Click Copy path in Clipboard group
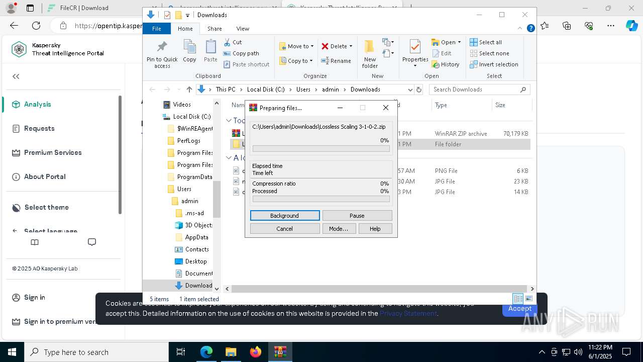The height and width of the screenshot is (362, 643). 241,53
